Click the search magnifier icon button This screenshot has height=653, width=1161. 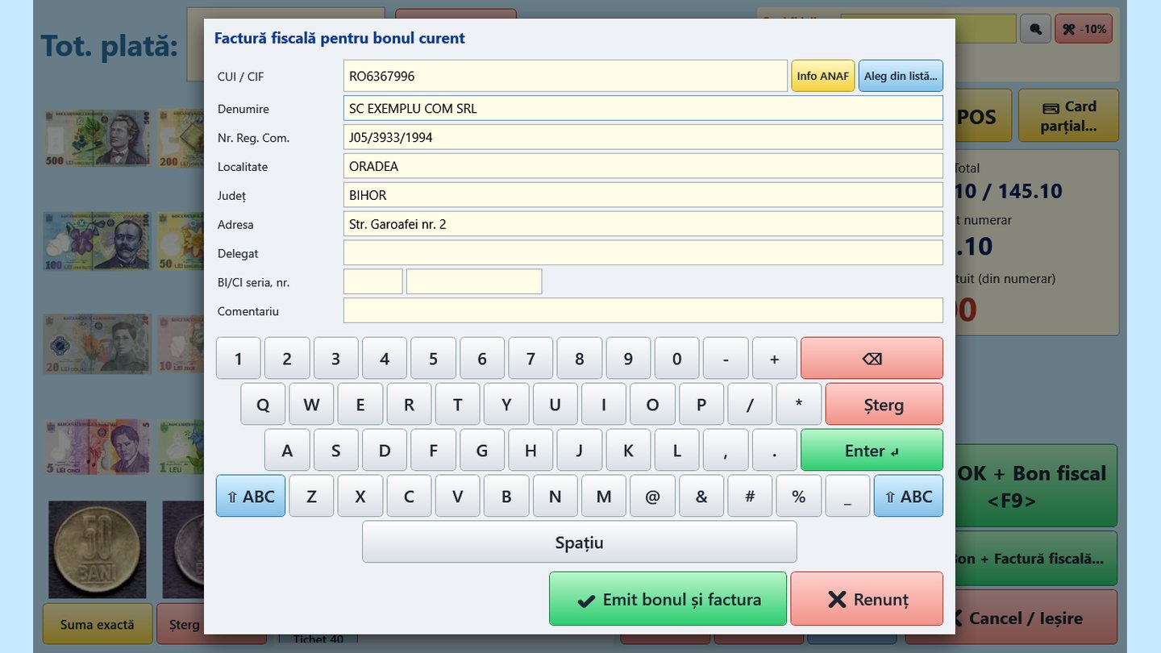coord(1035,29)
